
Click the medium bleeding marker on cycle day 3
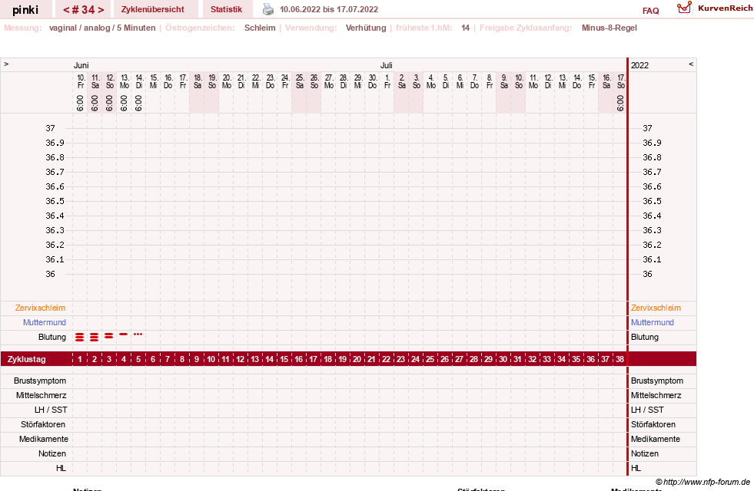(108, 335)
